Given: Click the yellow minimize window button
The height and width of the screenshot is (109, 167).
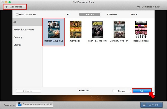Looking at the screenshot, I should pyautogui.click(x=6, y=2).
